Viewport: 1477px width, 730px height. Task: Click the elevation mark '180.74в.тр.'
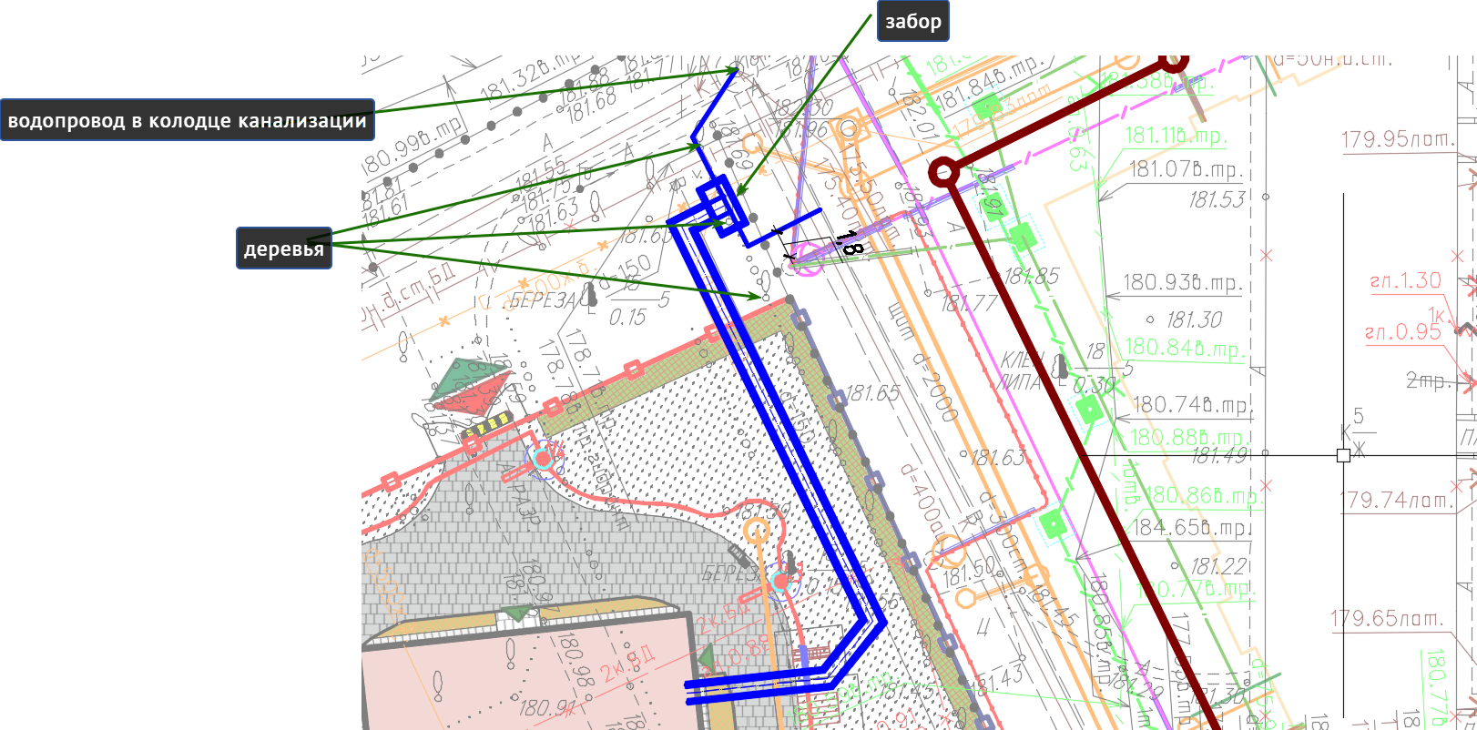[1190, 405]
